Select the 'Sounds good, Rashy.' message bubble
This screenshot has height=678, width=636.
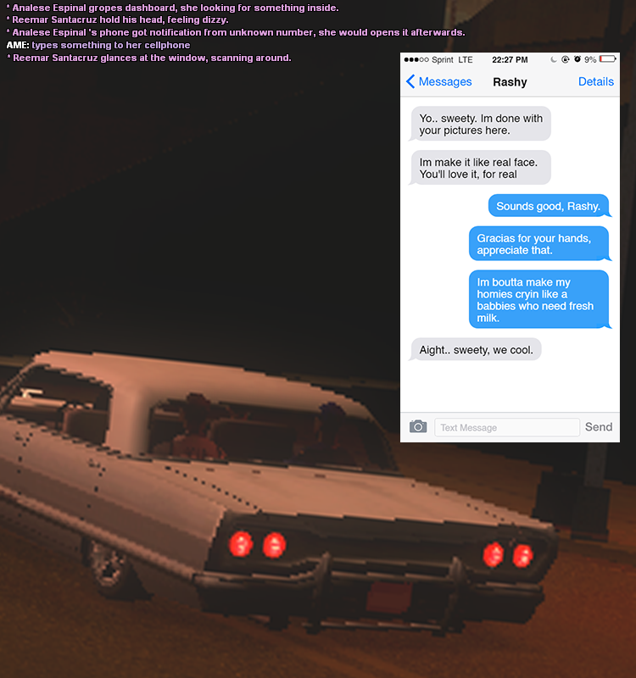click(x=550, y=206)
